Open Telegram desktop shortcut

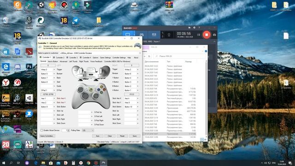coord(76,22)
